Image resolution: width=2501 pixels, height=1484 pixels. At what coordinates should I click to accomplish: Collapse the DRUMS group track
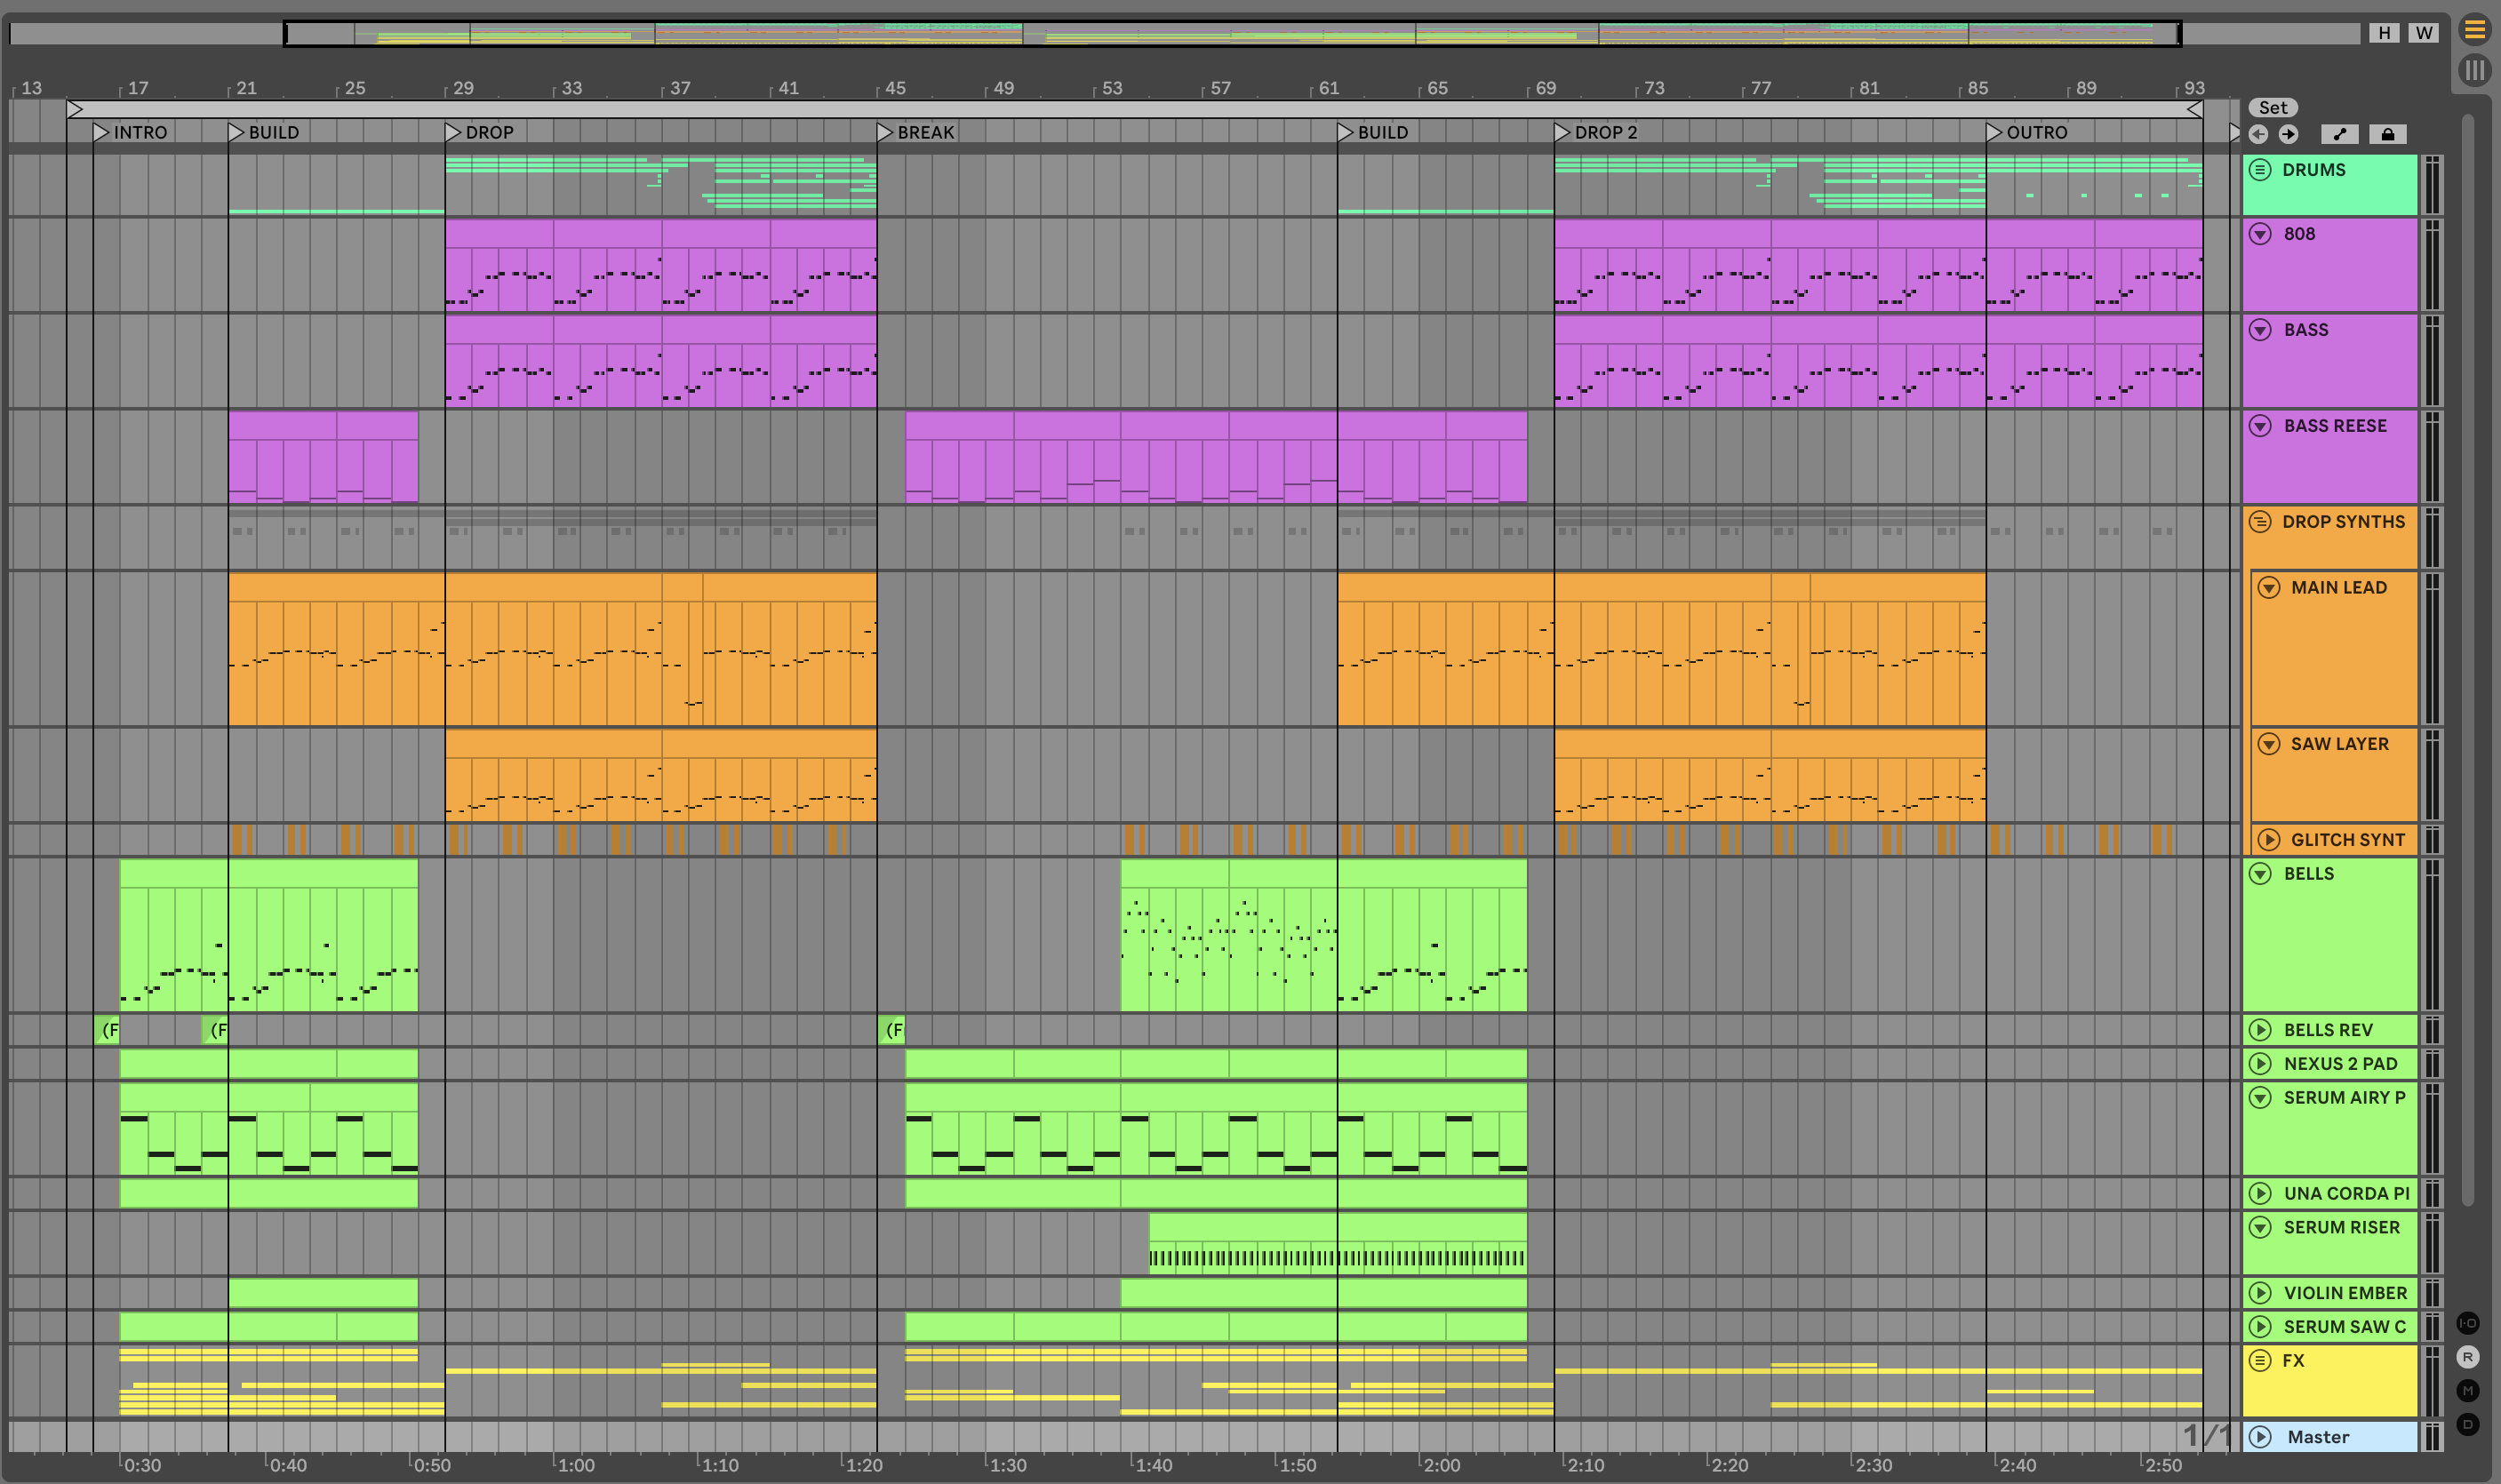pos(2260,170)
